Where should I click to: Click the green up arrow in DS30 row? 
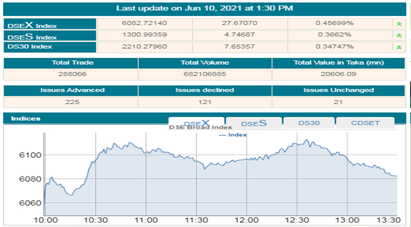pos(399,47)
